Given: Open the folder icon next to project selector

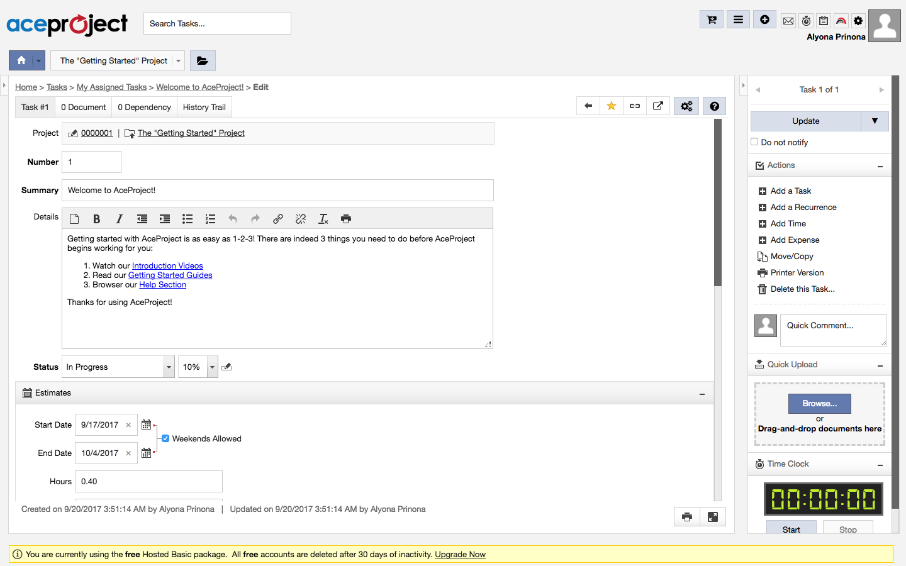Looking at the screenshot, I should (x=203, y=60).
